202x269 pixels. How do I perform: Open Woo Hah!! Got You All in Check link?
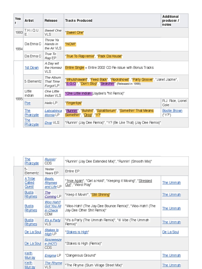tap(53, 206)
